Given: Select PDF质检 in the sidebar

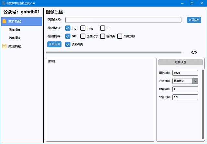Looking at the screenshot, I should point(14,38).
